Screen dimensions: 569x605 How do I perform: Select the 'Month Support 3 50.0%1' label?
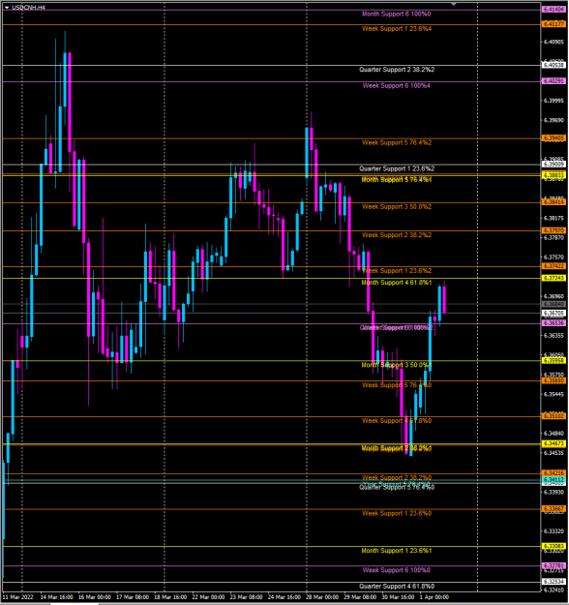(x=397, y=365)
